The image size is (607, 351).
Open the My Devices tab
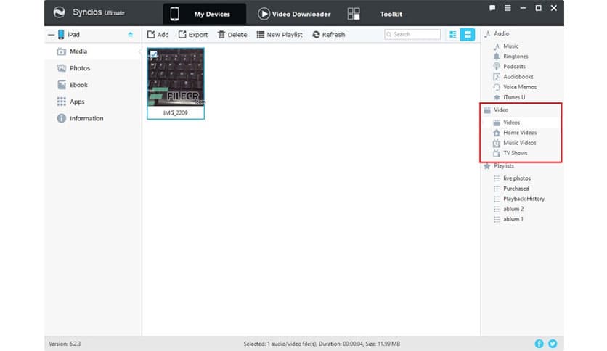[205, 14]
